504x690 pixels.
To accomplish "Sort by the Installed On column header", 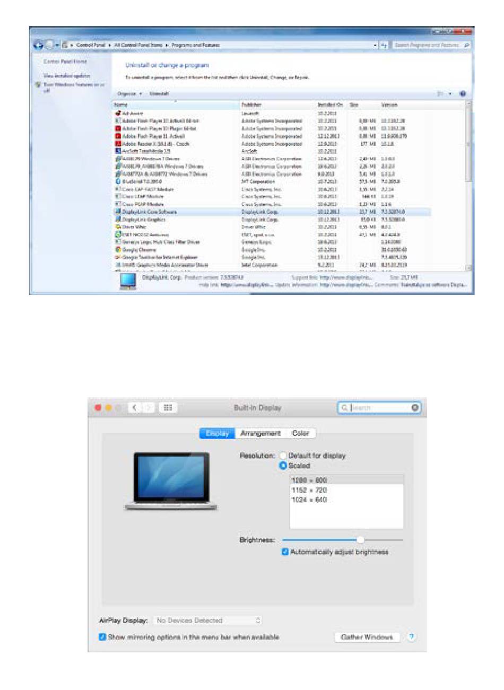I will (x=331, y=105).
